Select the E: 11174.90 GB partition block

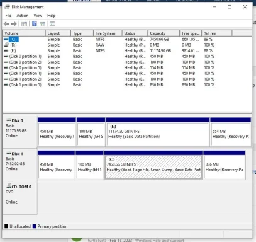tap(158, 132)
